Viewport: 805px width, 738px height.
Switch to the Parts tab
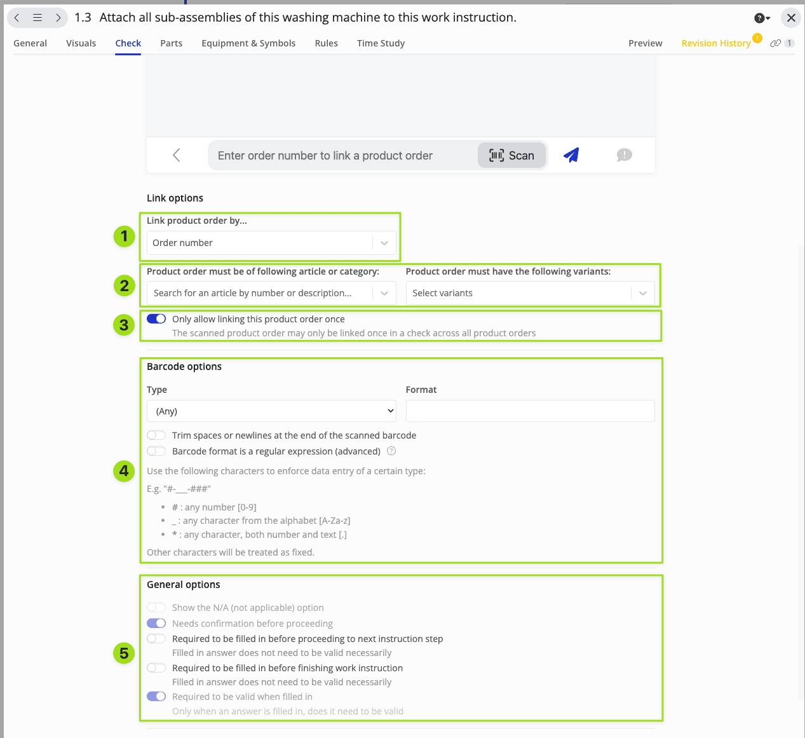click(171, 43)
